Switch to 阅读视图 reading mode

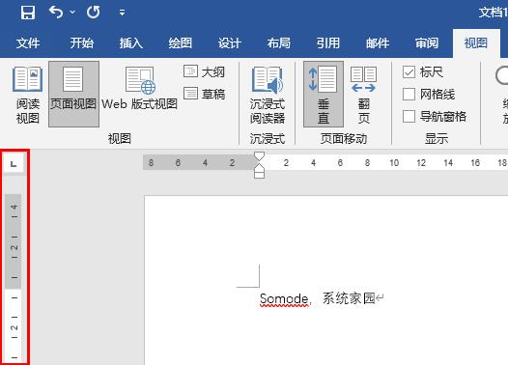click(28, 95)
